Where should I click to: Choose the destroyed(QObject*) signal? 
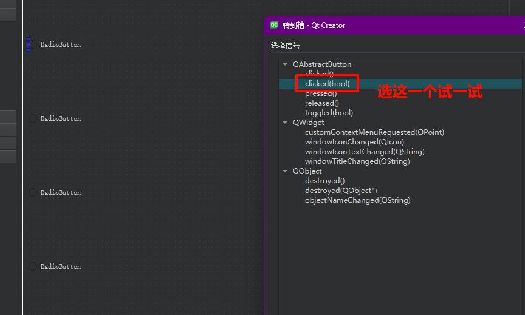tap(341, 191)
